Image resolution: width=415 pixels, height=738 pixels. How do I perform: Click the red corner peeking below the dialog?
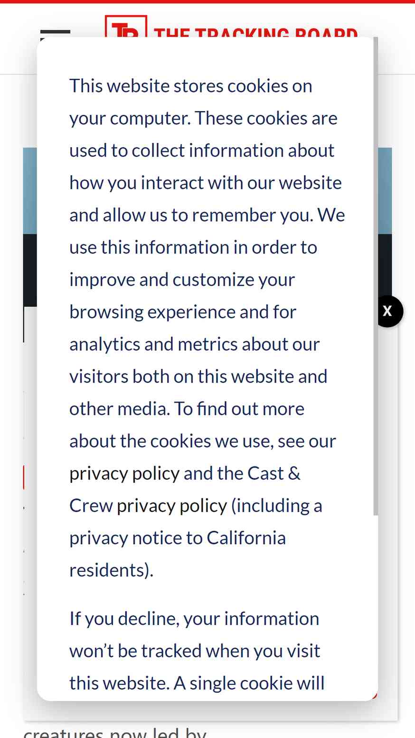[x=375, y=696]
